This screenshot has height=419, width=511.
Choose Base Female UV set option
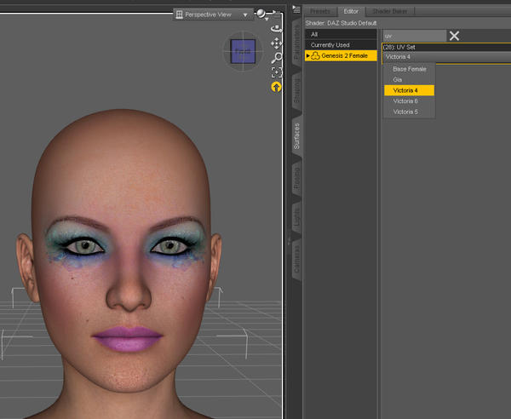(x=410, y=69)
